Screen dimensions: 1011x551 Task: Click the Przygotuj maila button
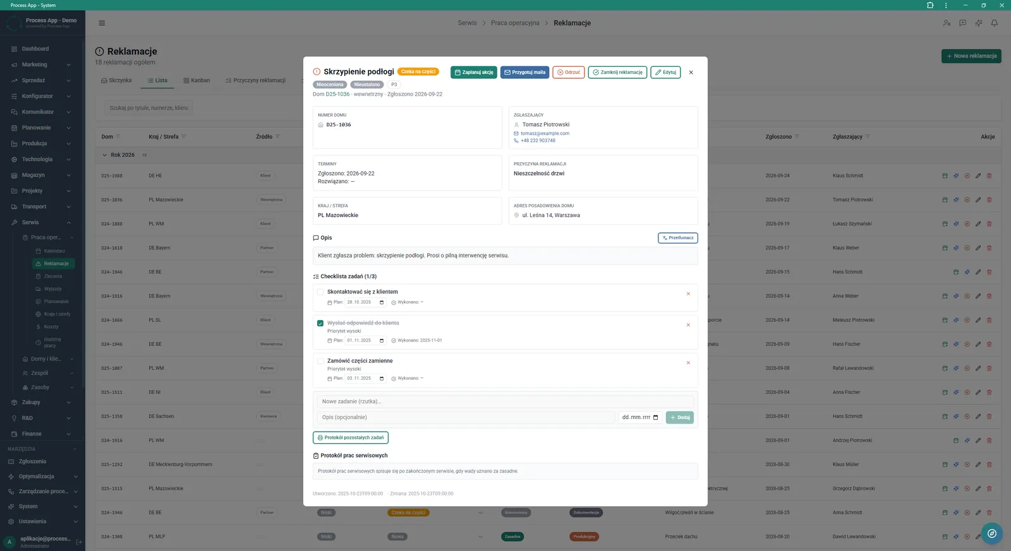[524, 73]
